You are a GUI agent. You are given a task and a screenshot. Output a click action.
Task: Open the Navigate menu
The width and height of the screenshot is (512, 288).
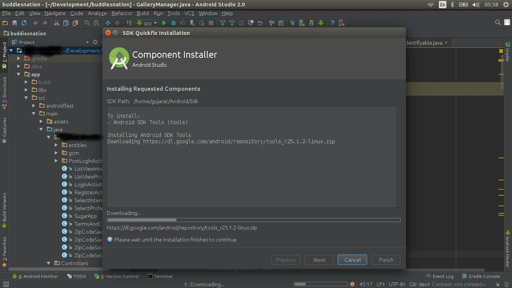click(x=55, y=13)
